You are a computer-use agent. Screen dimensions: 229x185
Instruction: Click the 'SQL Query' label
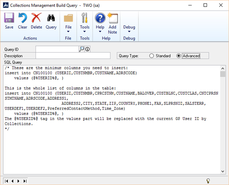[13, 62]
